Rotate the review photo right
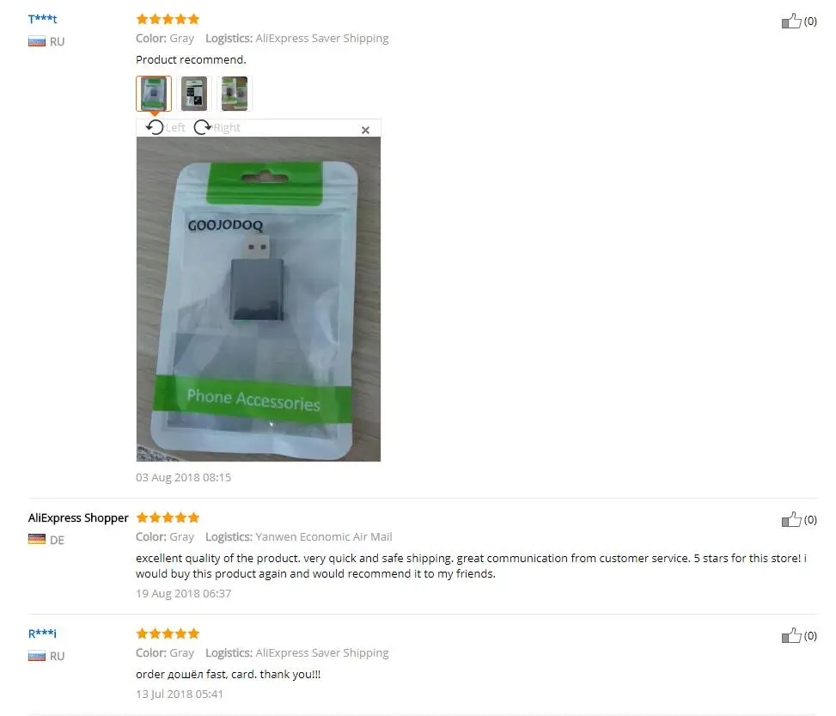836x716 pixels. [217, 127]
